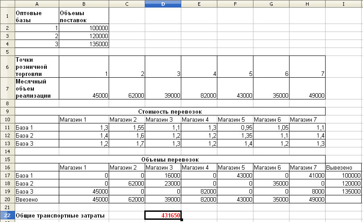The image size is (363, 222).
Task: Select cost cell 0,95 in row 11
Action: pos(235,127)
